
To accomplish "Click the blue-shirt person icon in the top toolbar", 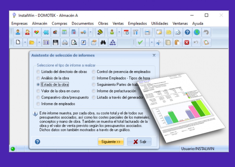I will (18, 32).
